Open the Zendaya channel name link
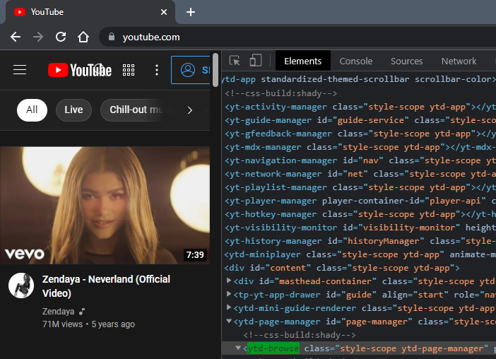 pyautogui.click(x=58, y=312)
